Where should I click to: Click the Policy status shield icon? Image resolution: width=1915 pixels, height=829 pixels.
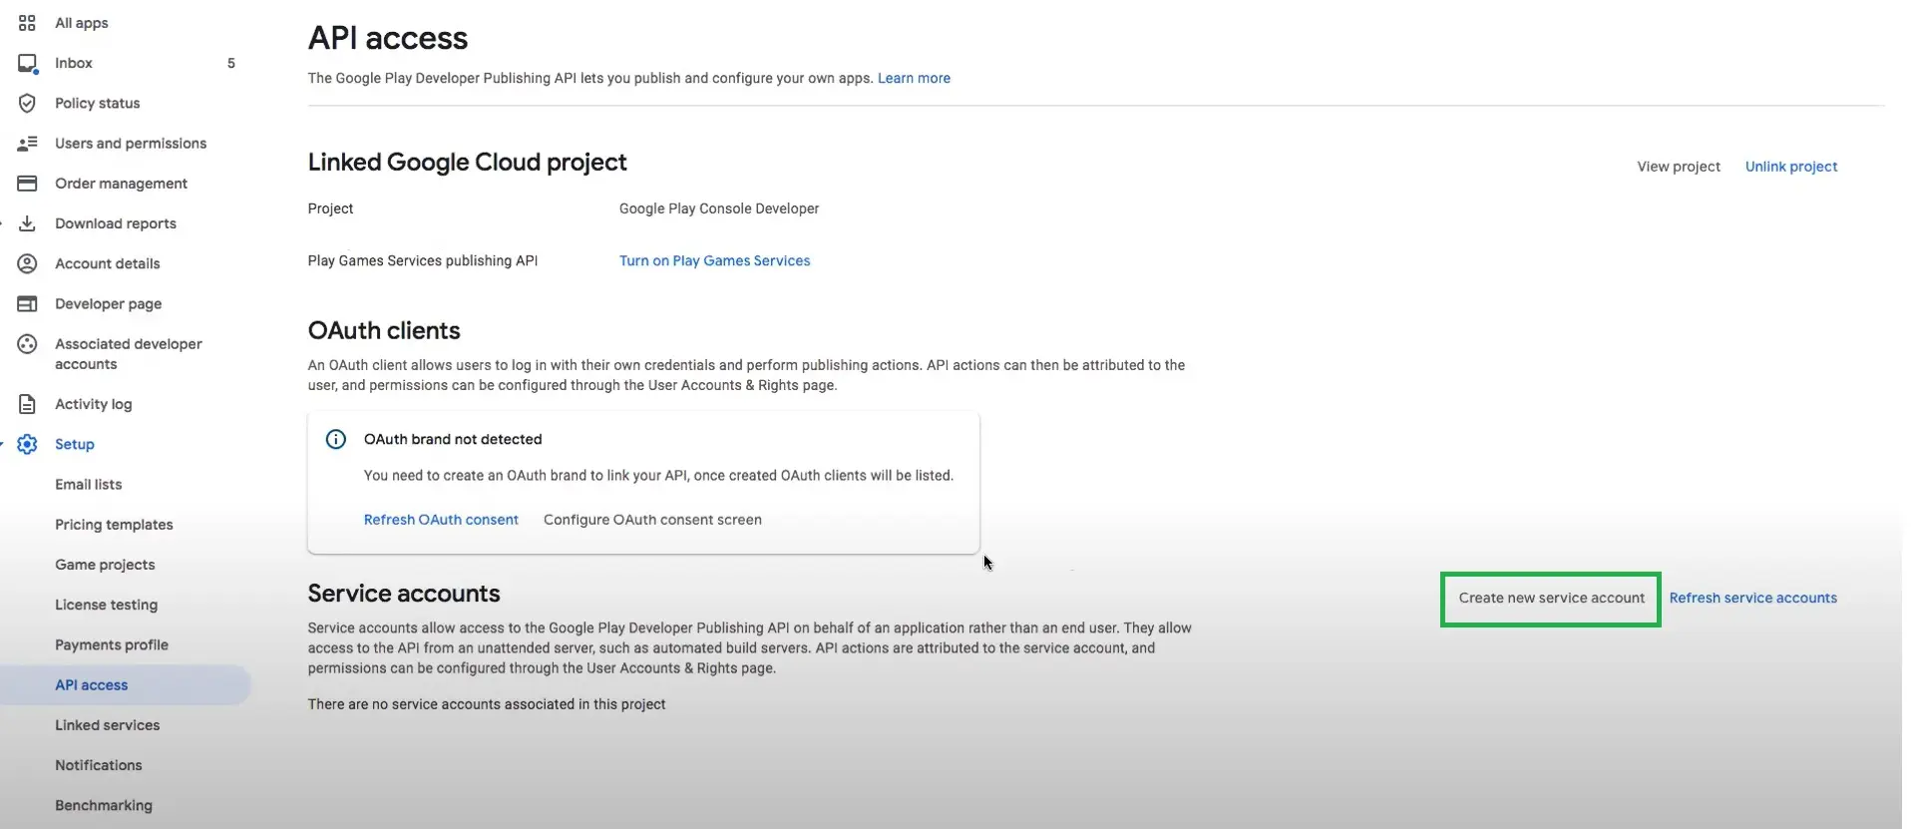tap(27, 103)
